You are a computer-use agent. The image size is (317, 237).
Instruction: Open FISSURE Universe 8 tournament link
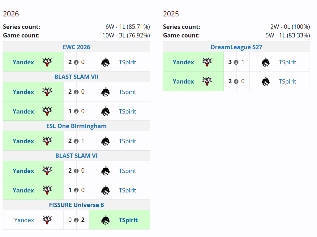click(x=76, y=205)
